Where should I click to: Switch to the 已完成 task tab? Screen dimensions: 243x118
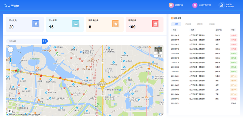click(188, 24)
